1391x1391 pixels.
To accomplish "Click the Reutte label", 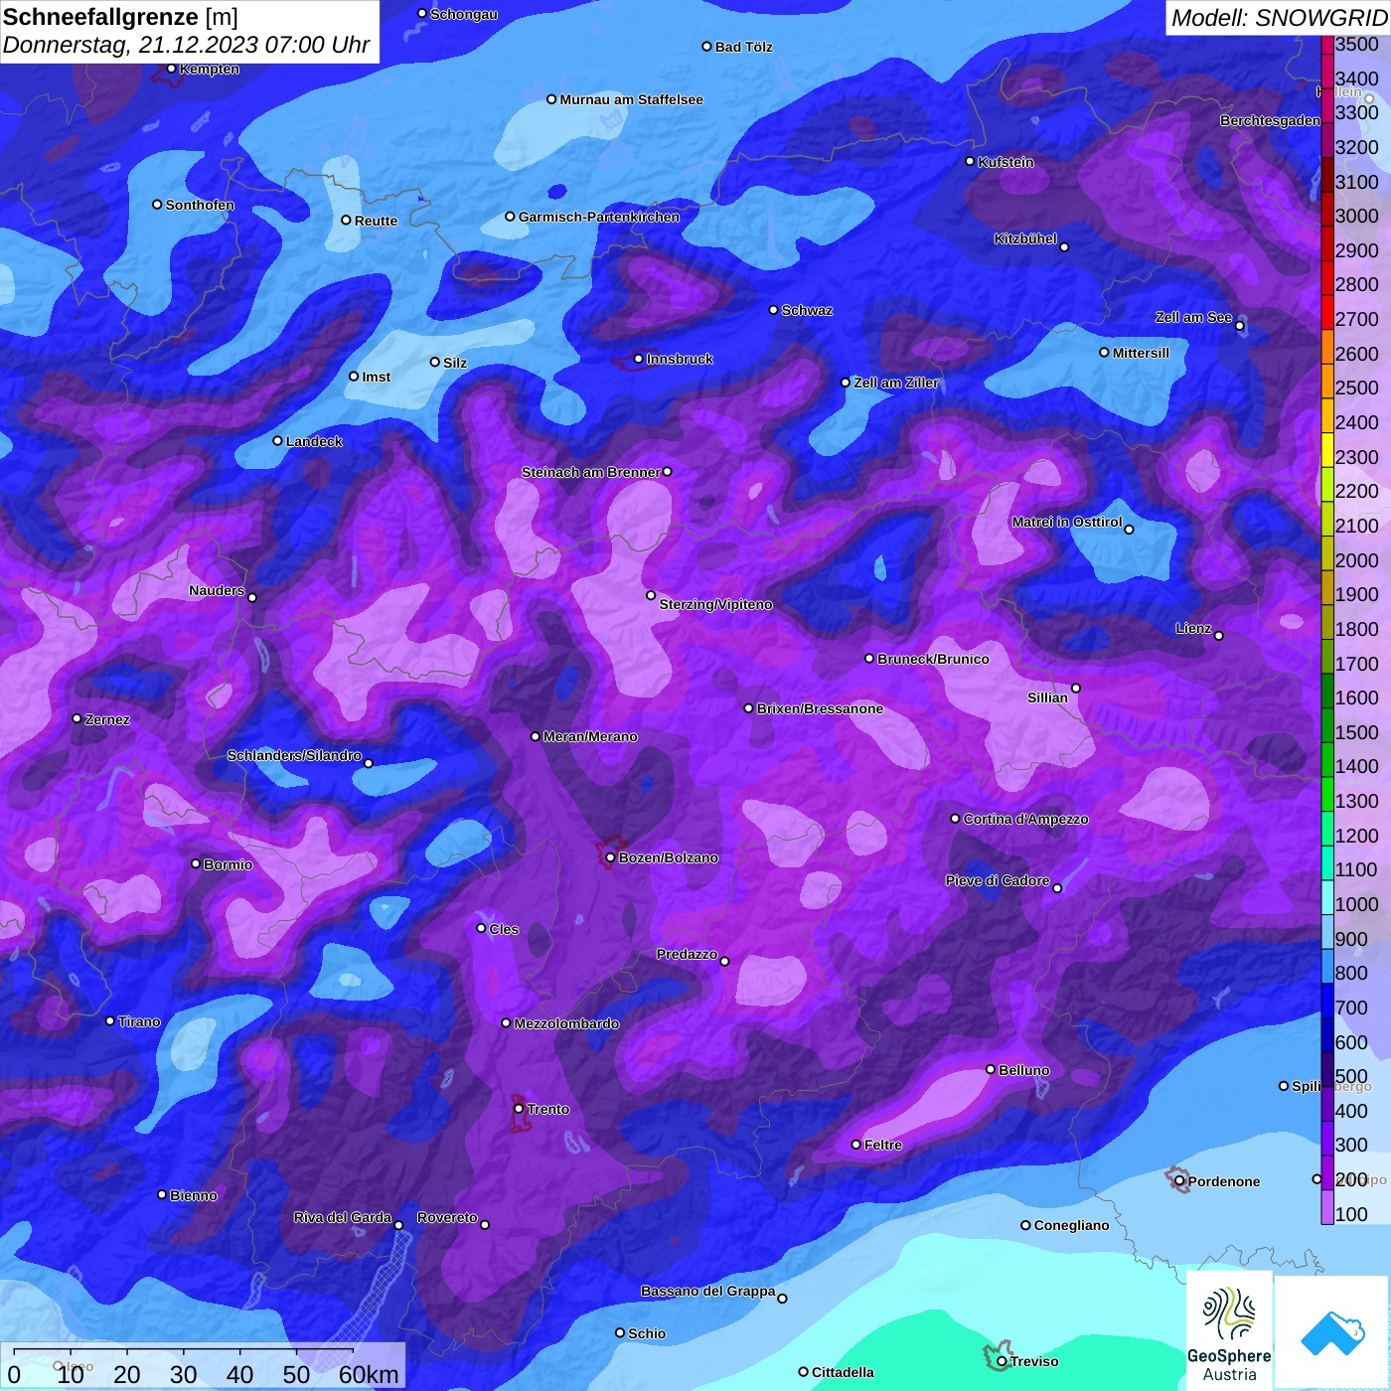I will (376, 221).
